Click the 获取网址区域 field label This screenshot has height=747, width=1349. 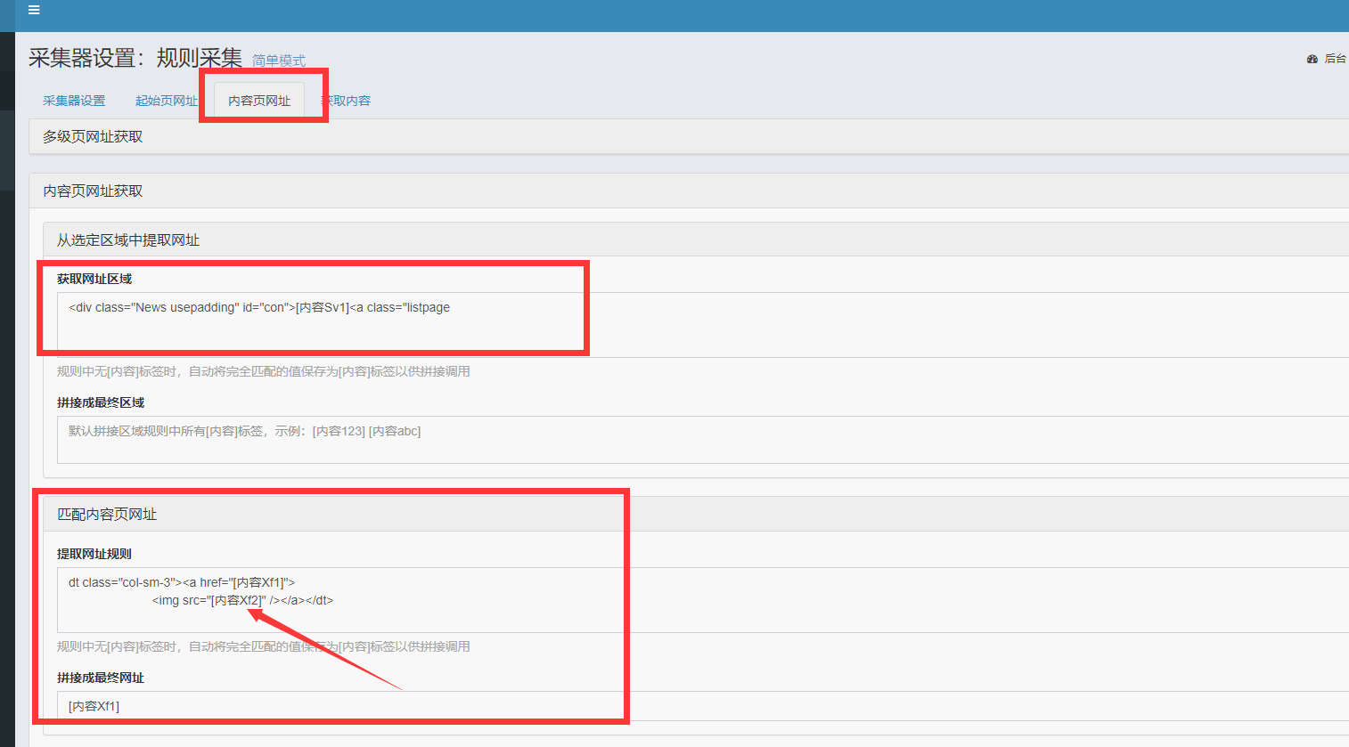coord(94,279)
